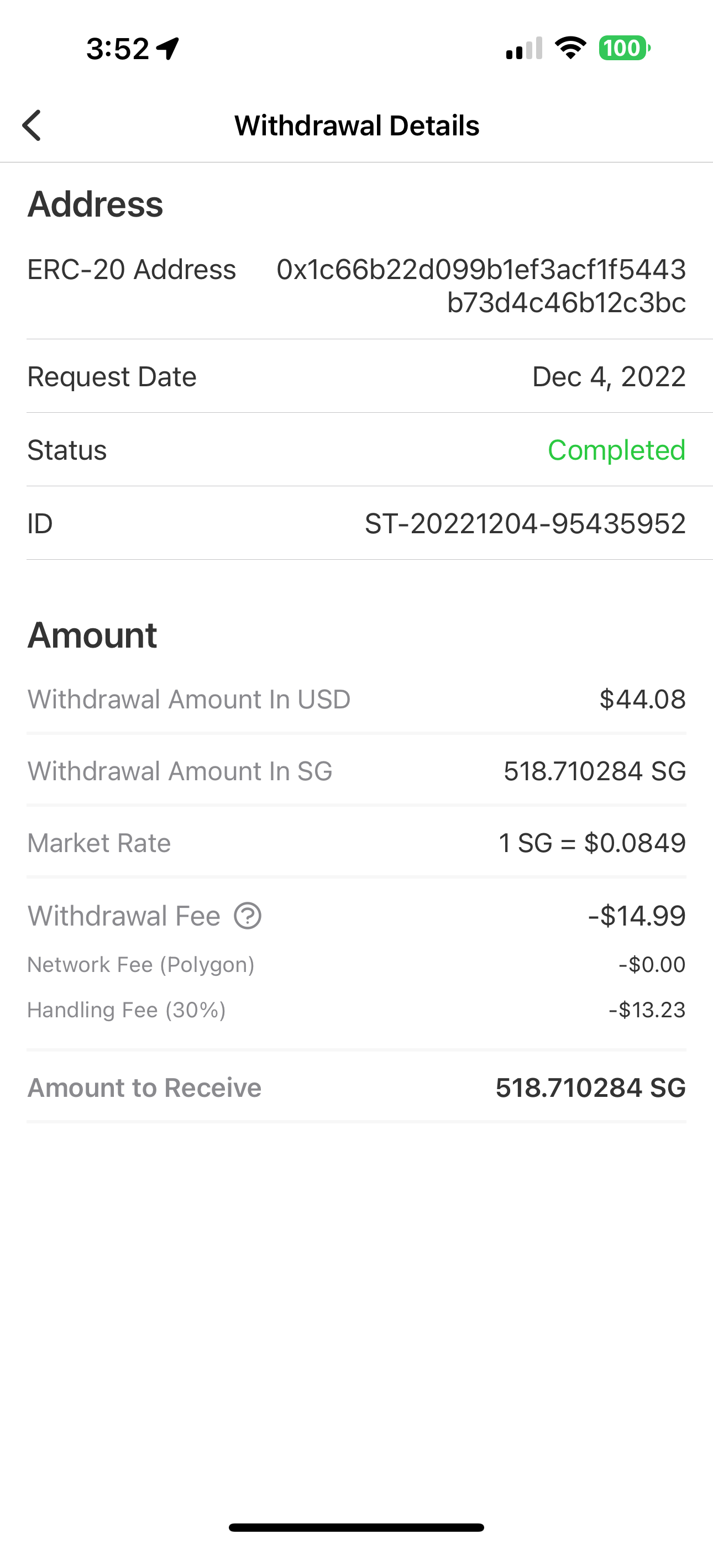Tap the cellular signal bars icon
The image size is (713, 1545).
(524, 48)
